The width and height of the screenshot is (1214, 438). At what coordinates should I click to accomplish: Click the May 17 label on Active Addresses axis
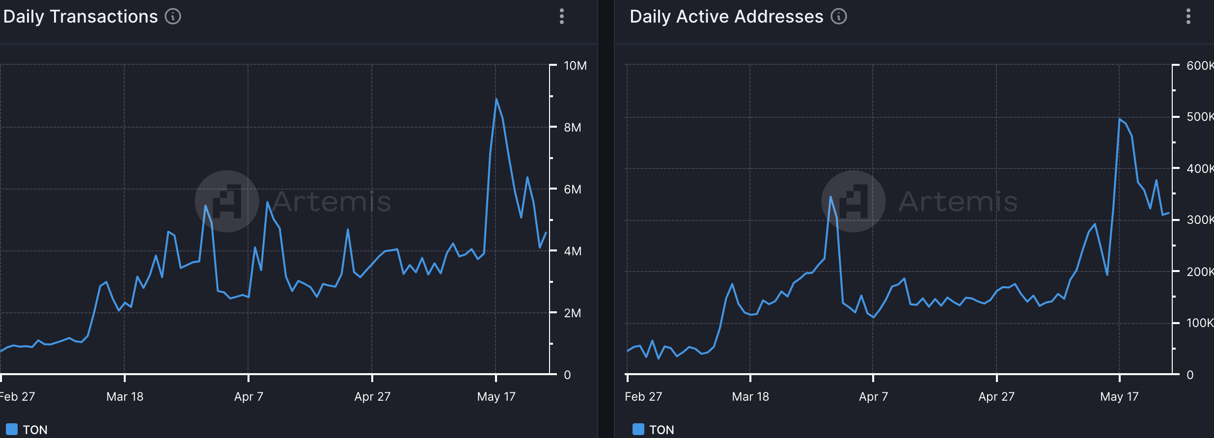(1119, 397)
